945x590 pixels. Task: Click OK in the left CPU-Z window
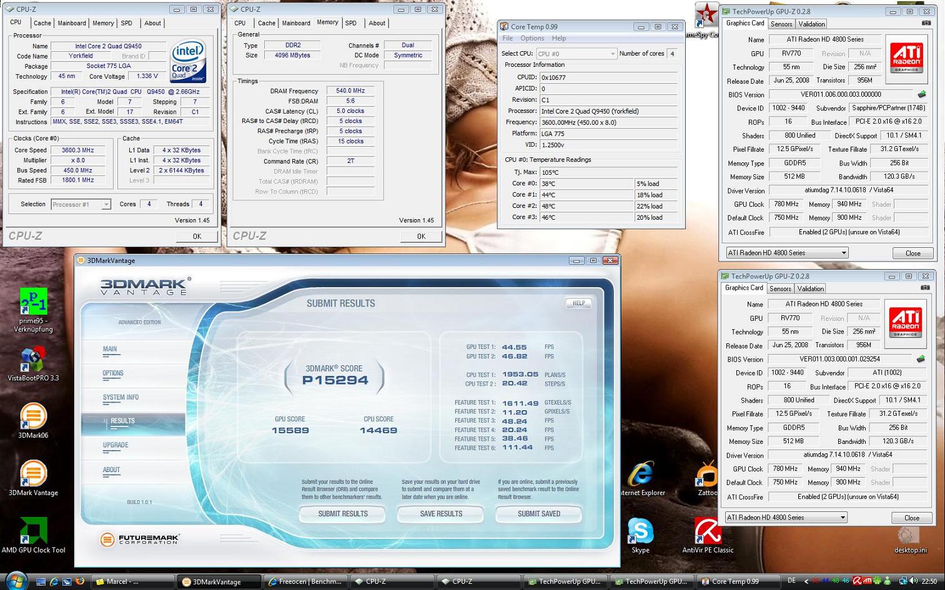(197, 236)
